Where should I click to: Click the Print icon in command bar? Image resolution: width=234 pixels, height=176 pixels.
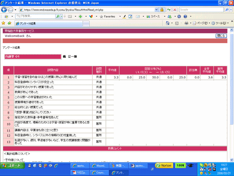click(x=186, y=23)
